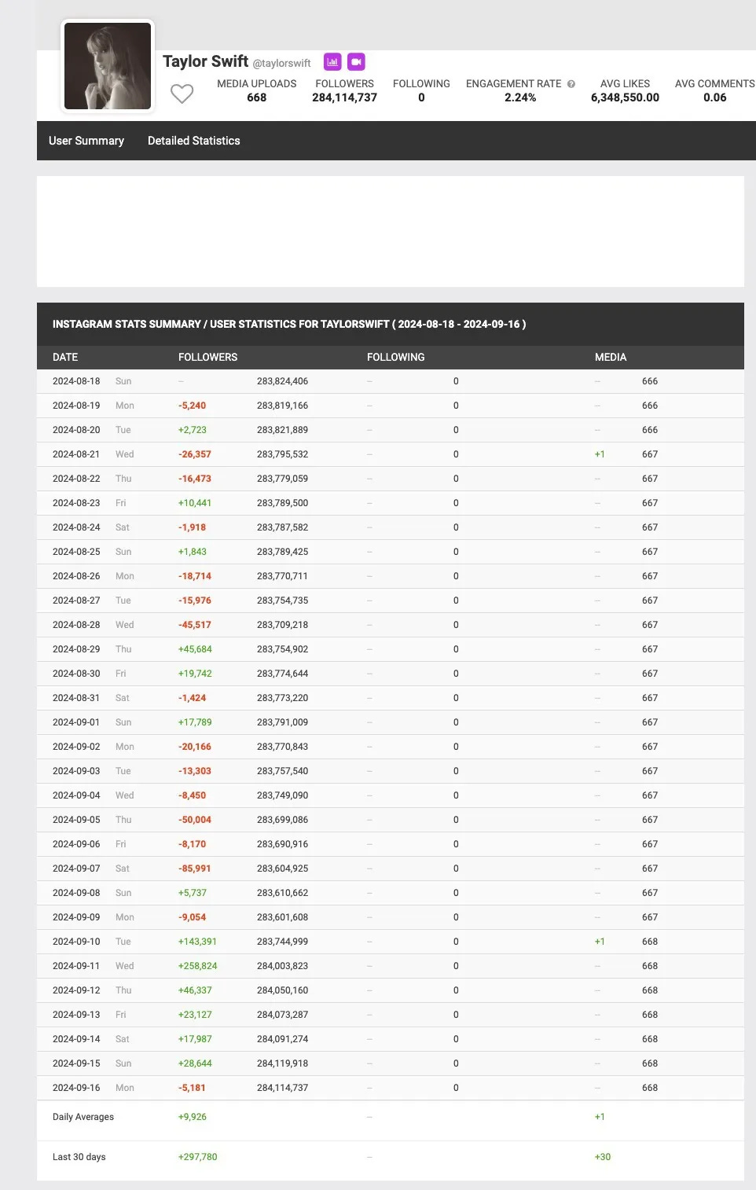
Task: Select the date 2024-08-18 row
Action: point(391,381)
